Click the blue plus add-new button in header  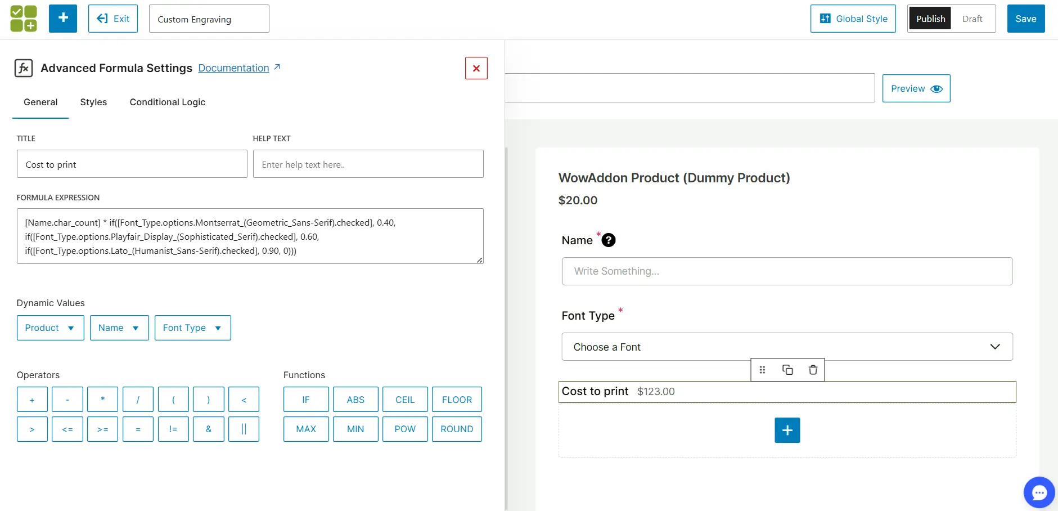point(63,19)
